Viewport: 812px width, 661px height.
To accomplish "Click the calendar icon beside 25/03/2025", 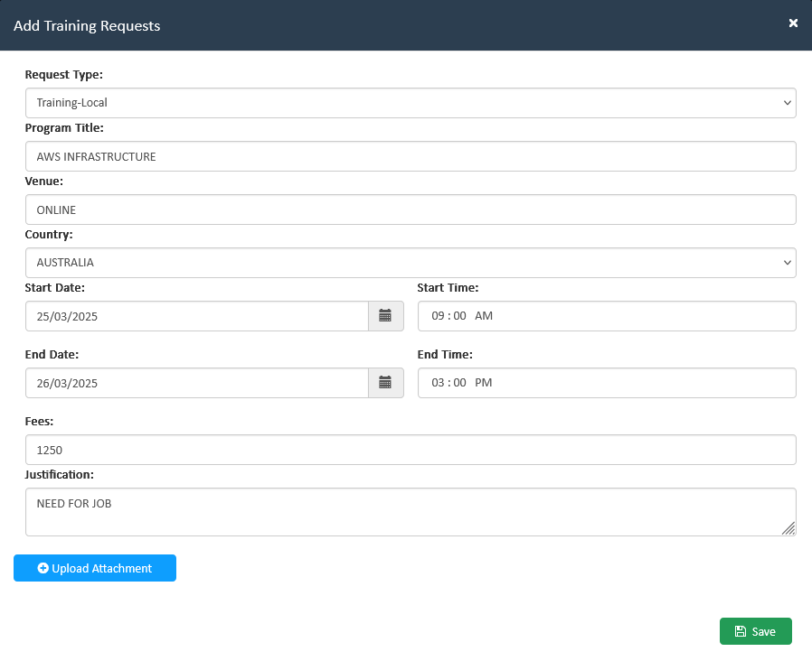I will 385,316.
